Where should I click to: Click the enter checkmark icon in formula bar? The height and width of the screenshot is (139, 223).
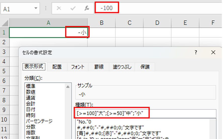[x=73, y=8]
